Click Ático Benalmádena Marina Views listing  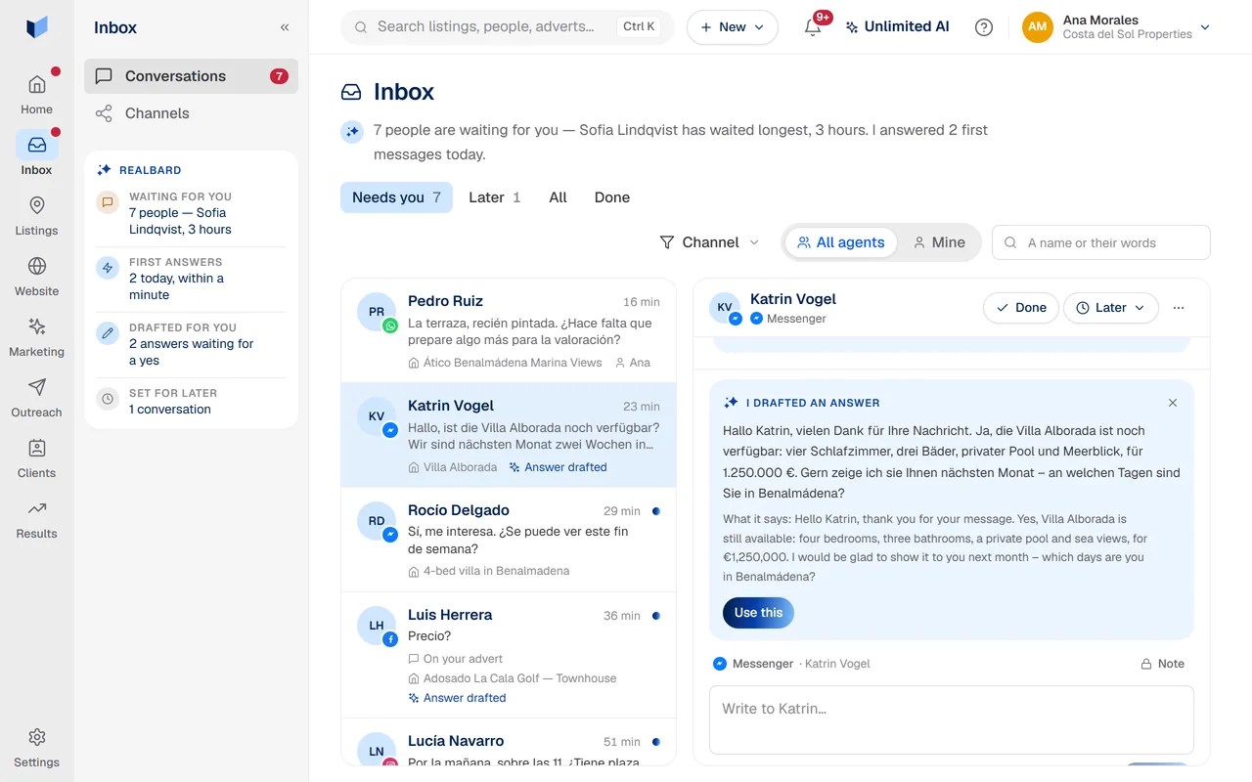[505, 363]
